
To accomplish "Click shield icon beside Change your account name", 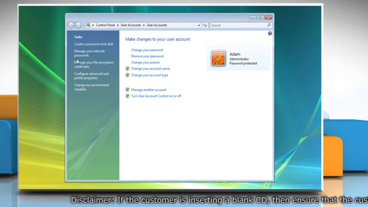I will click(128, 69).
